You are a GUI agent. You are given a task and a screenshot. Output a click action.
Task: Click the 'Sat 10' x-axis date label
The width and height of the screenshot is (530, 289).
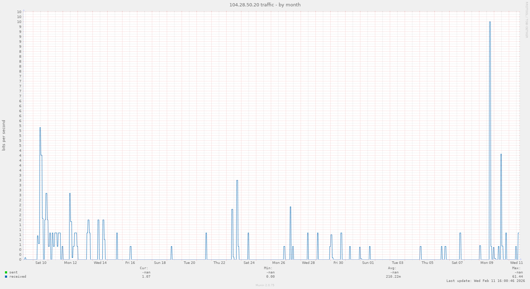[41, 263]
